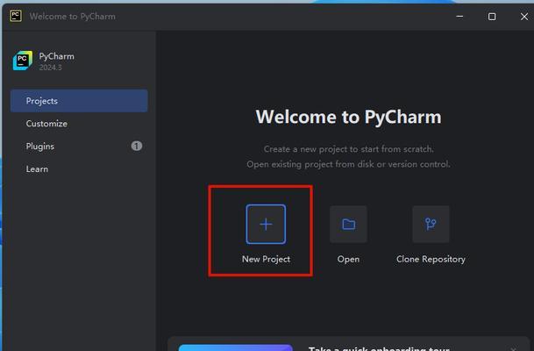Select the Projects tab in the sidebar
This screenshot has height=351, width=534.
(79, 101)
